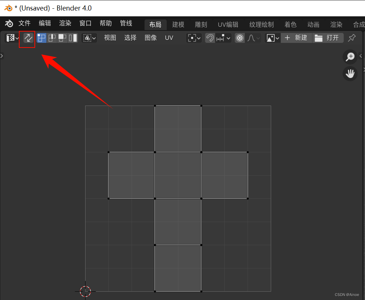Select island selection mode icon

(72, 38)
